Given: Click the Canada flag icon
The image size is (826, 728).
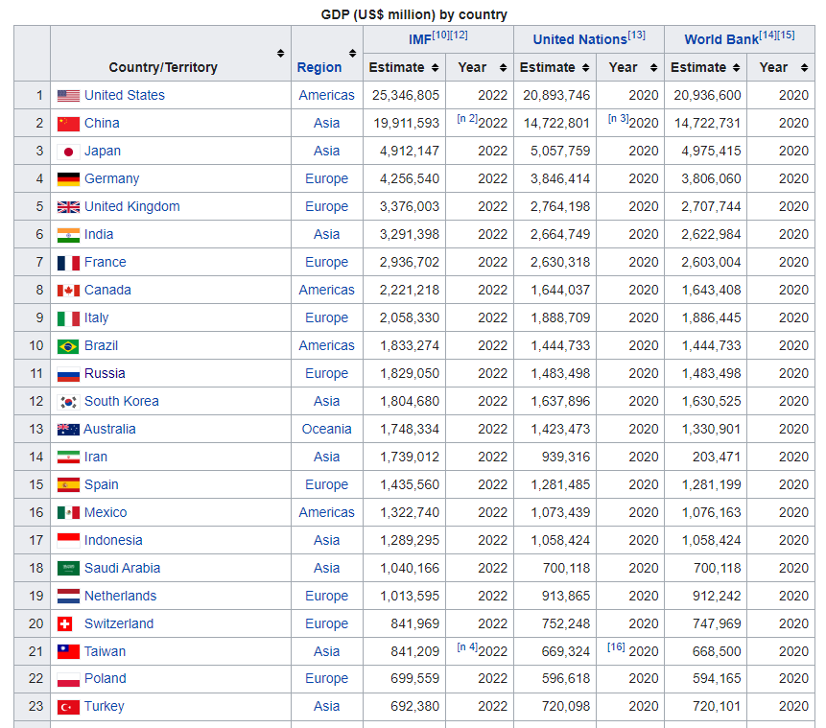Looking at the screenshot, I should (x=68, y=291).
